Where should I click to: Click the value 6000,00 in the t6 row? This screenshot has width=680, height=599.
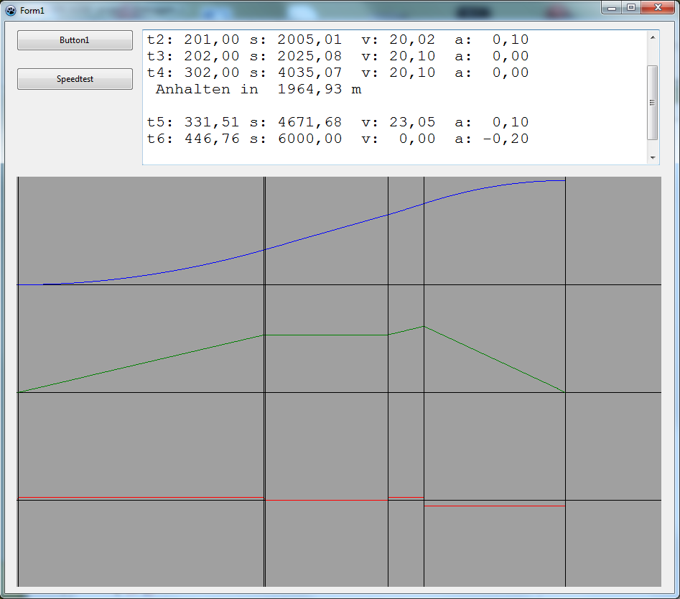(309, 139)
